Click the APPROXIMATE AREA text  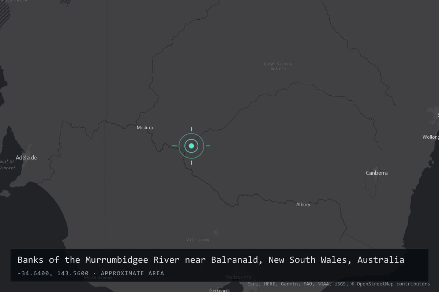pyautogui.click(x=132, y=273)
